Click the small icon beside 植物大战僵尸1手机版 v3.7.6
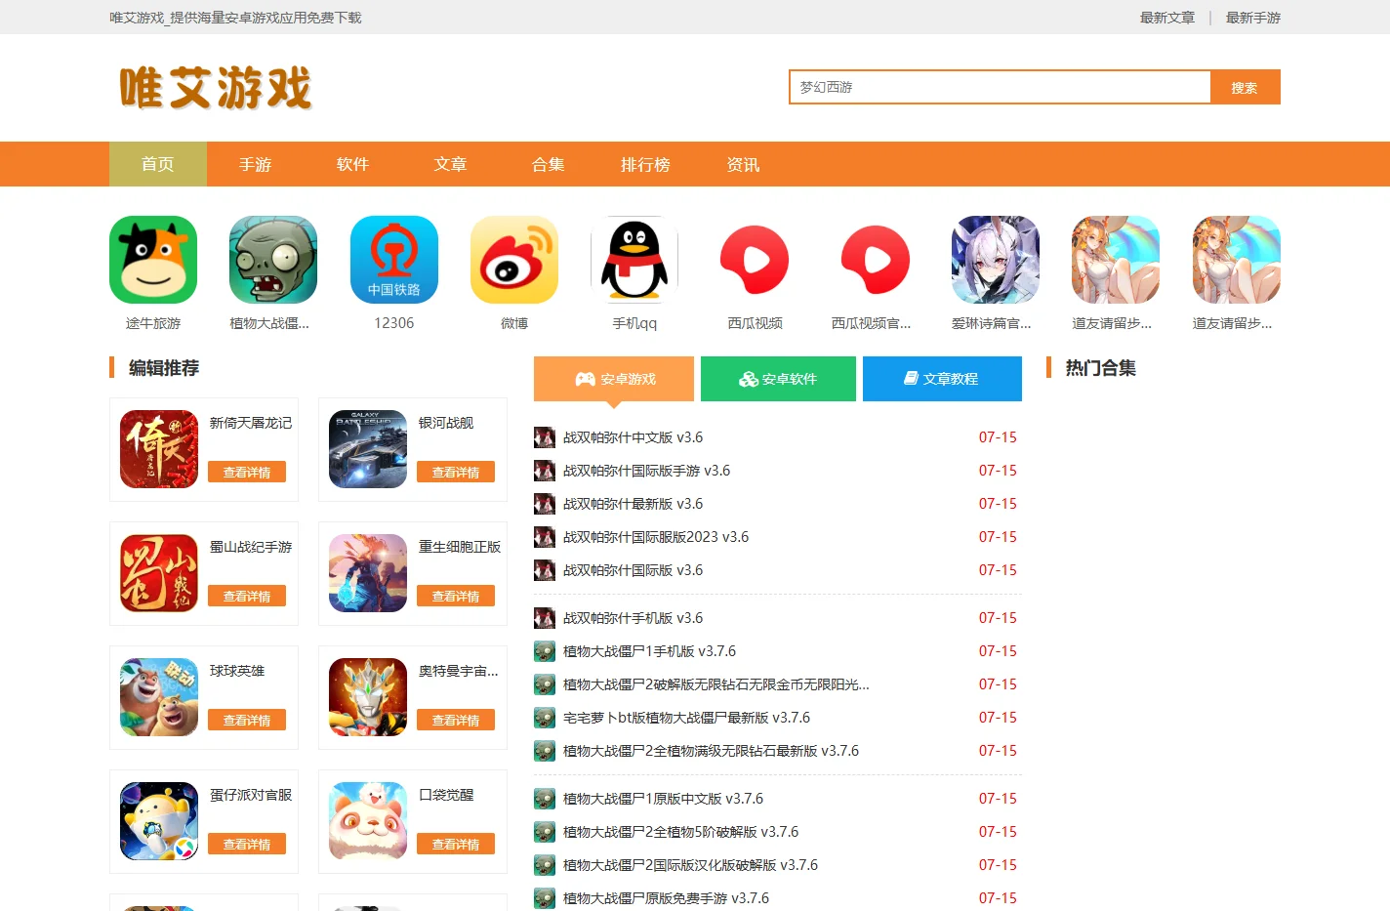Screen dimensions: 1390x911 click(x=545, y=651)
